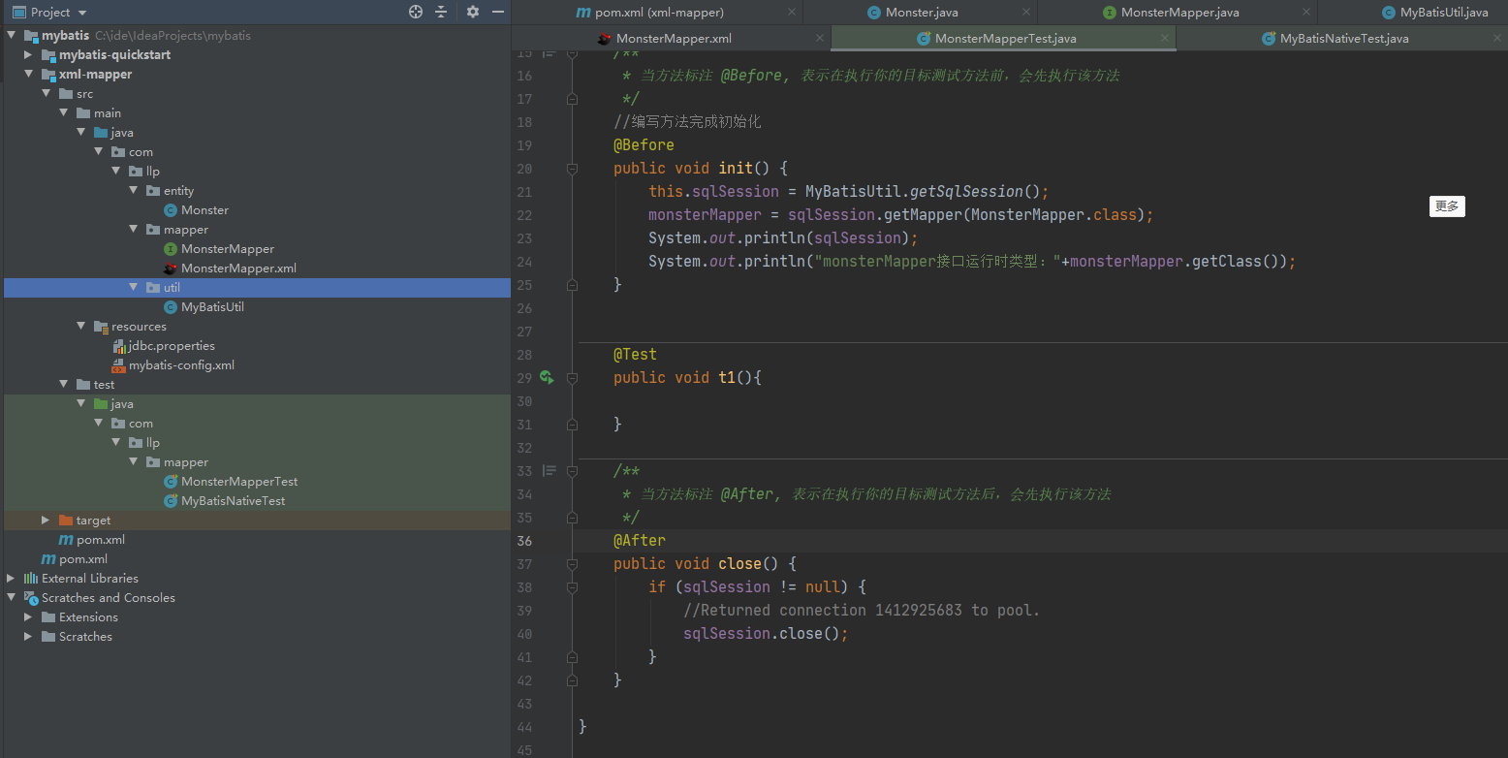
Task: Select mybatis-config.xml in project tree
Action: pyautogui.click(x=181, y=364)
